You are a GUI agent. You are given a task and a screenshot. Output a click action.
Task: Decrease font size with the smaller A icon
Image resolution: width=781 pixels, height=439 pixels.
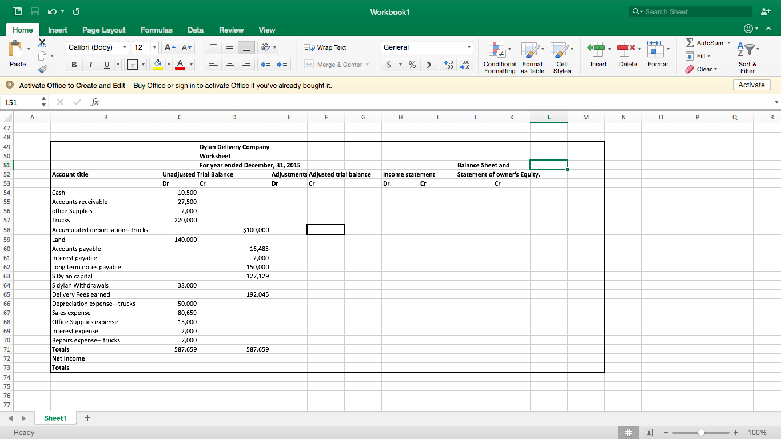(187, 47)
